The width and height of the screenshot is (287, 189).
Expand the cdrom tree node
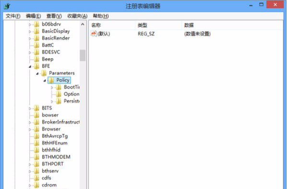(30, 185)
